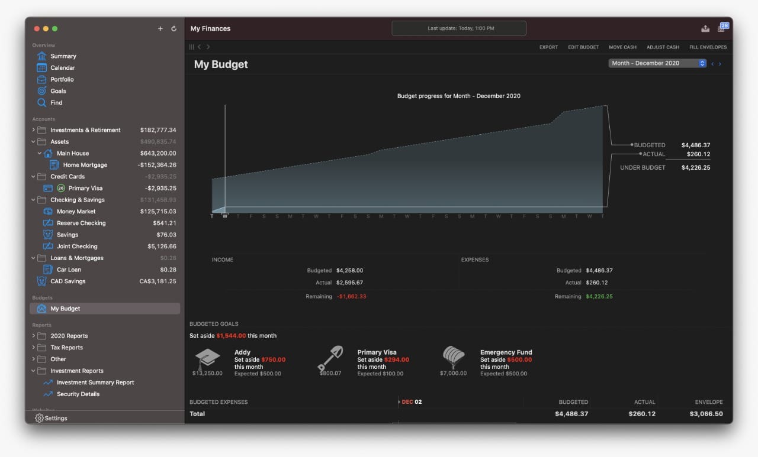Collapse the Main House subgroup
Viewport: 758px width, 457px height.
[x=40, y=153]
